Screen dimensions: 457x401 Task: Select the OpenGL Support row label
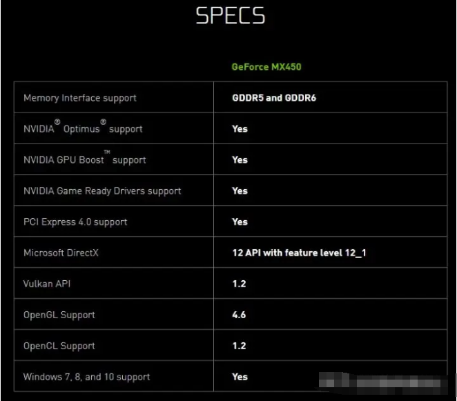coord(59,315)
